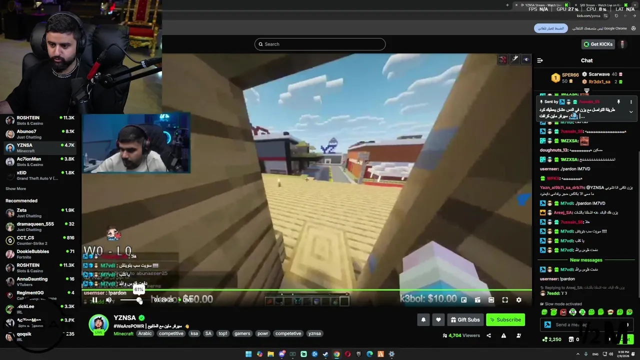Open YZNSA streamer avatar with LIVE badge
This screenshot has height=360, width=640.
pos(98,324)
